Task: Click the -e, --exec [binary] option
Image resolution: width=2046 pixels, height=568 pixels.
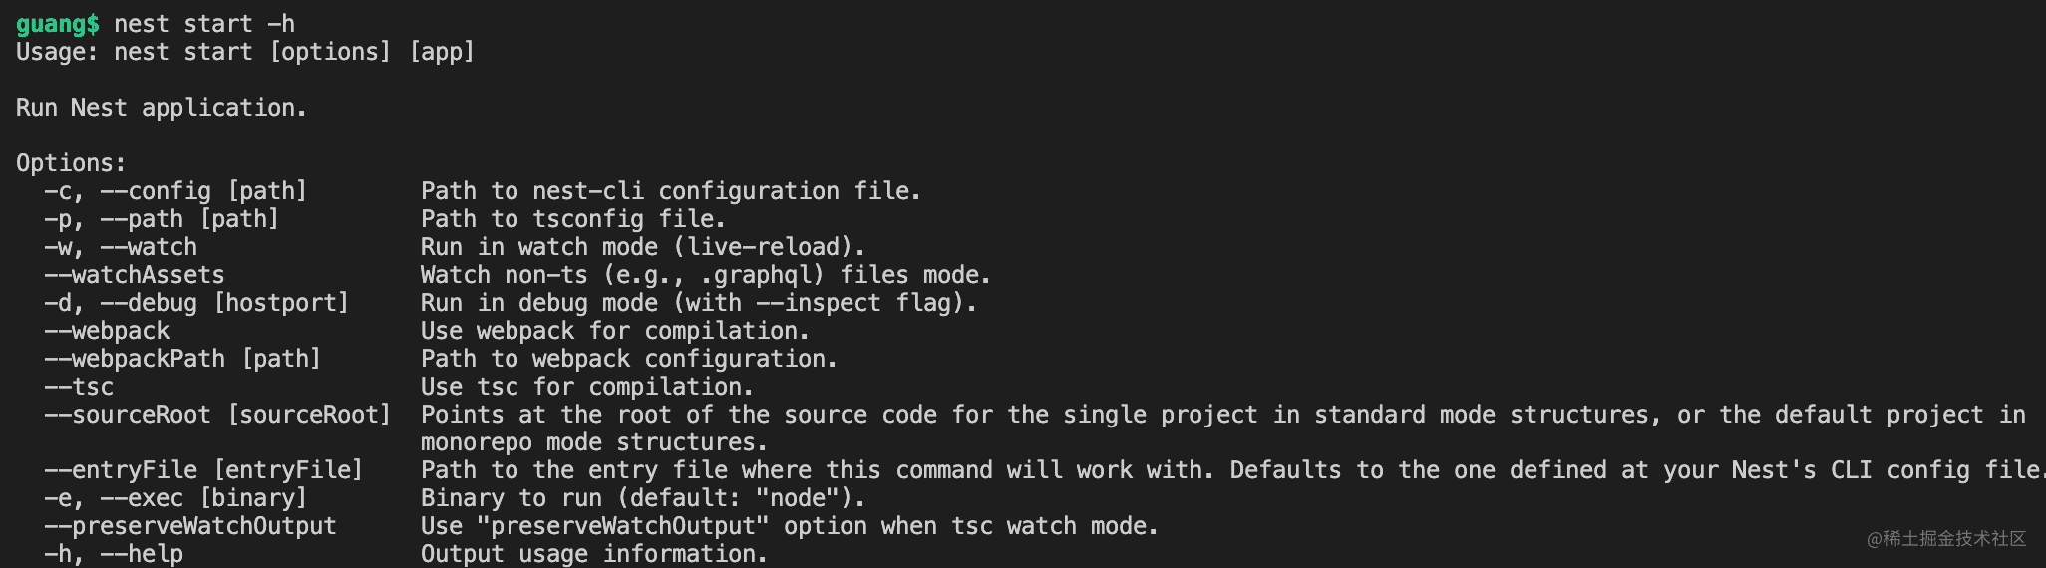Action: pos(175,498)
